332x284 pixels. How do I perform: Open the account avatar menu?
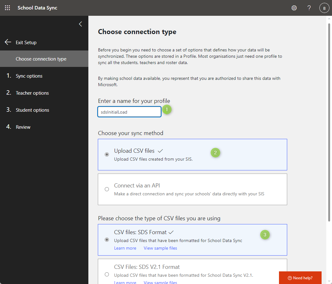click(x=324, y=8)
